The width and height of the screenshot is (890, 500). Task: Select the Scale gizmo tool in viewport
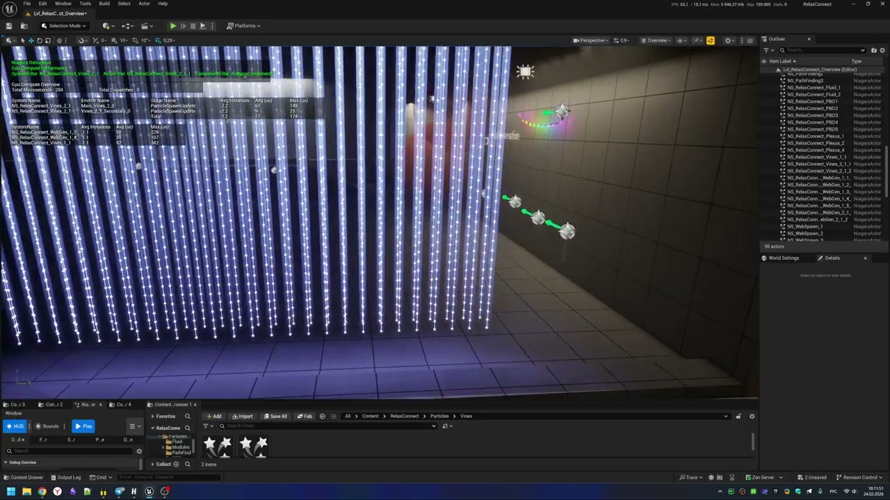click(47, 40)
